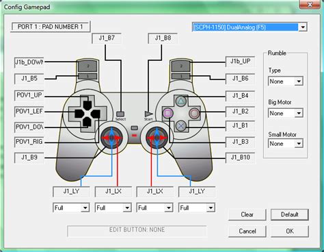Viewport: 324px width, 252px height.
Task: Click the Clear button
Action: pyautogui.click(x=247, y=214)
